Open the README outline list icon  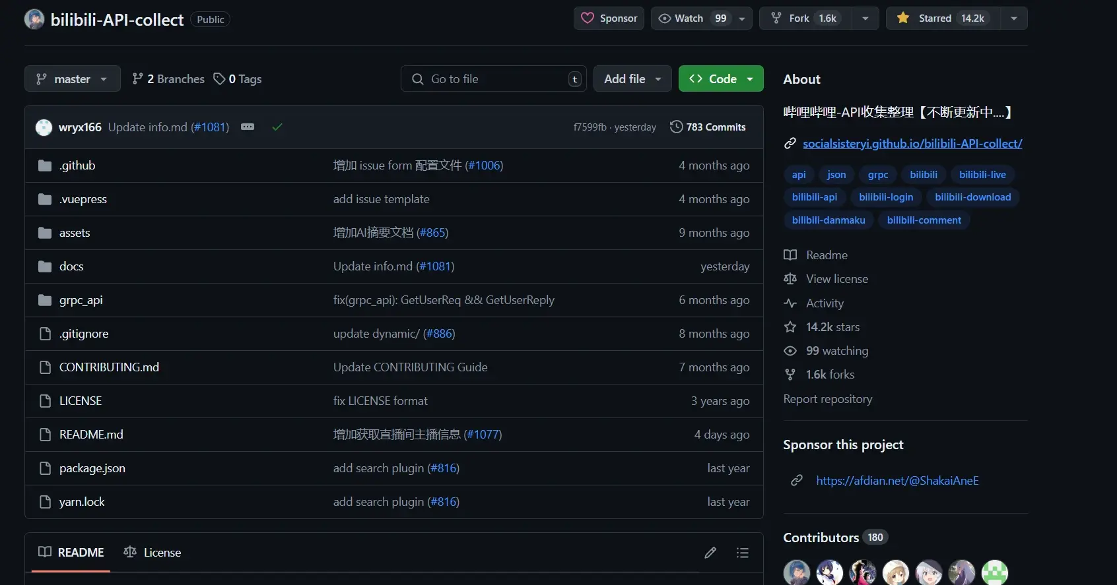point(743,553)
